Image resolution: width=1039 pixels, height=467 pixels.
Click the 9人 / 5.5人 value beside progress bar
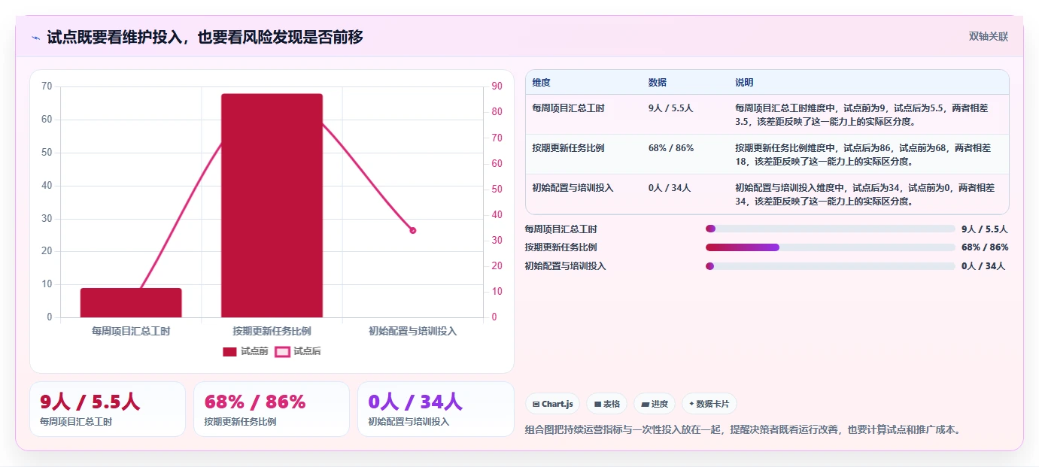tap(984, 229)
